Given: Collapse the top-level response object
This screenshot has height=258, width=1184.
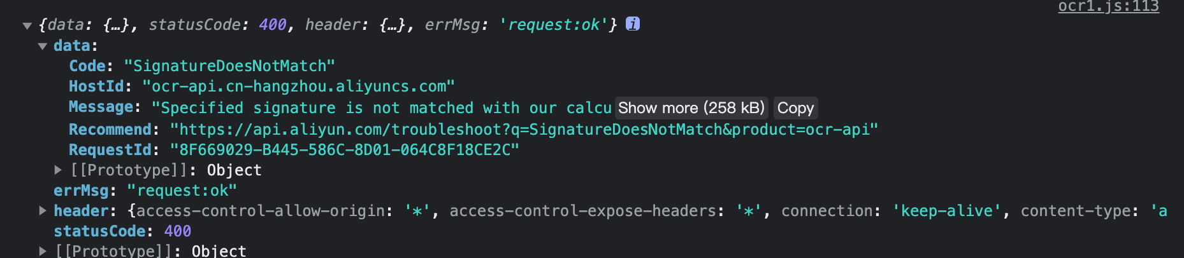Looking at the screenshot, I should tap(27, 26).
